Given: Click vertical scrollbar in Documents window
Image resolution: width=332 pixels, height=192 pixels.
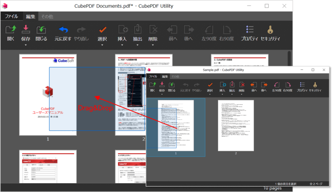Looking at the screenshot, I should pyautogui.click(x=289, y=59).
